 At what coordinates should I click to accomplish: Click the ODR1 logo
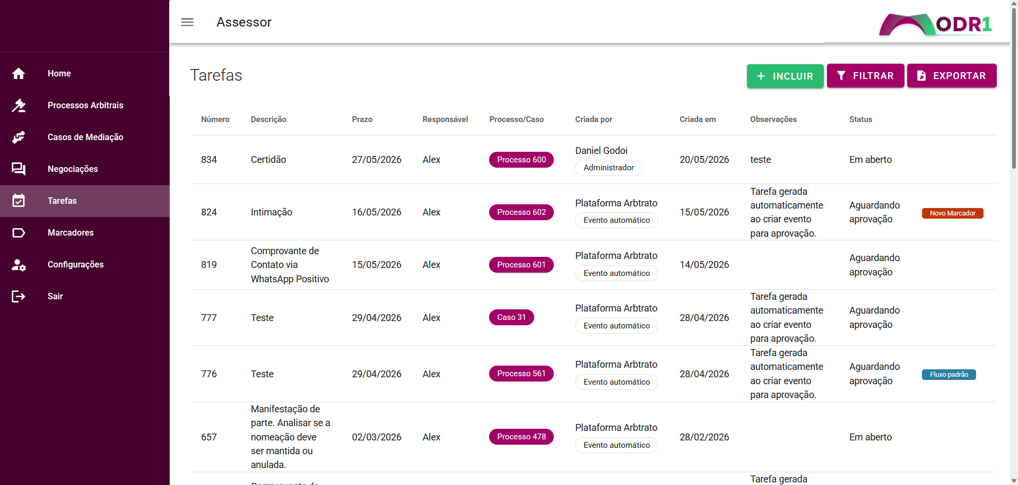[x=935, y=24]
